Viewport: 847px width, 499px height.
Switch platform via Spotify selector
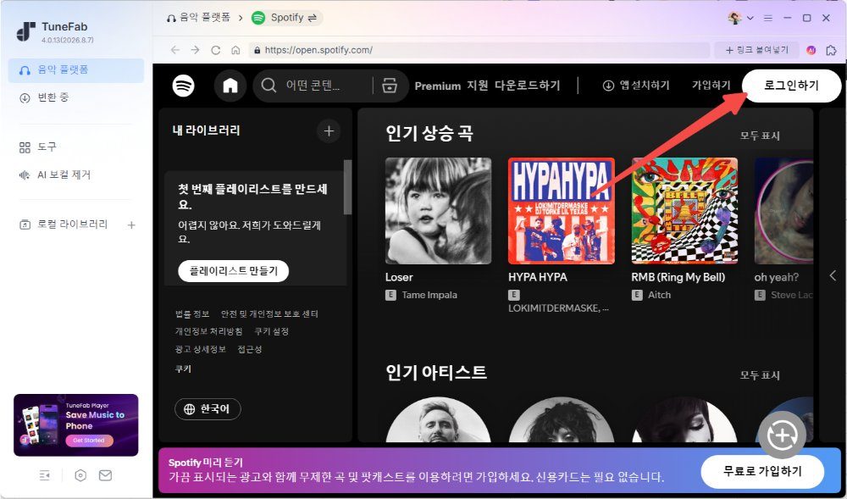287,18
